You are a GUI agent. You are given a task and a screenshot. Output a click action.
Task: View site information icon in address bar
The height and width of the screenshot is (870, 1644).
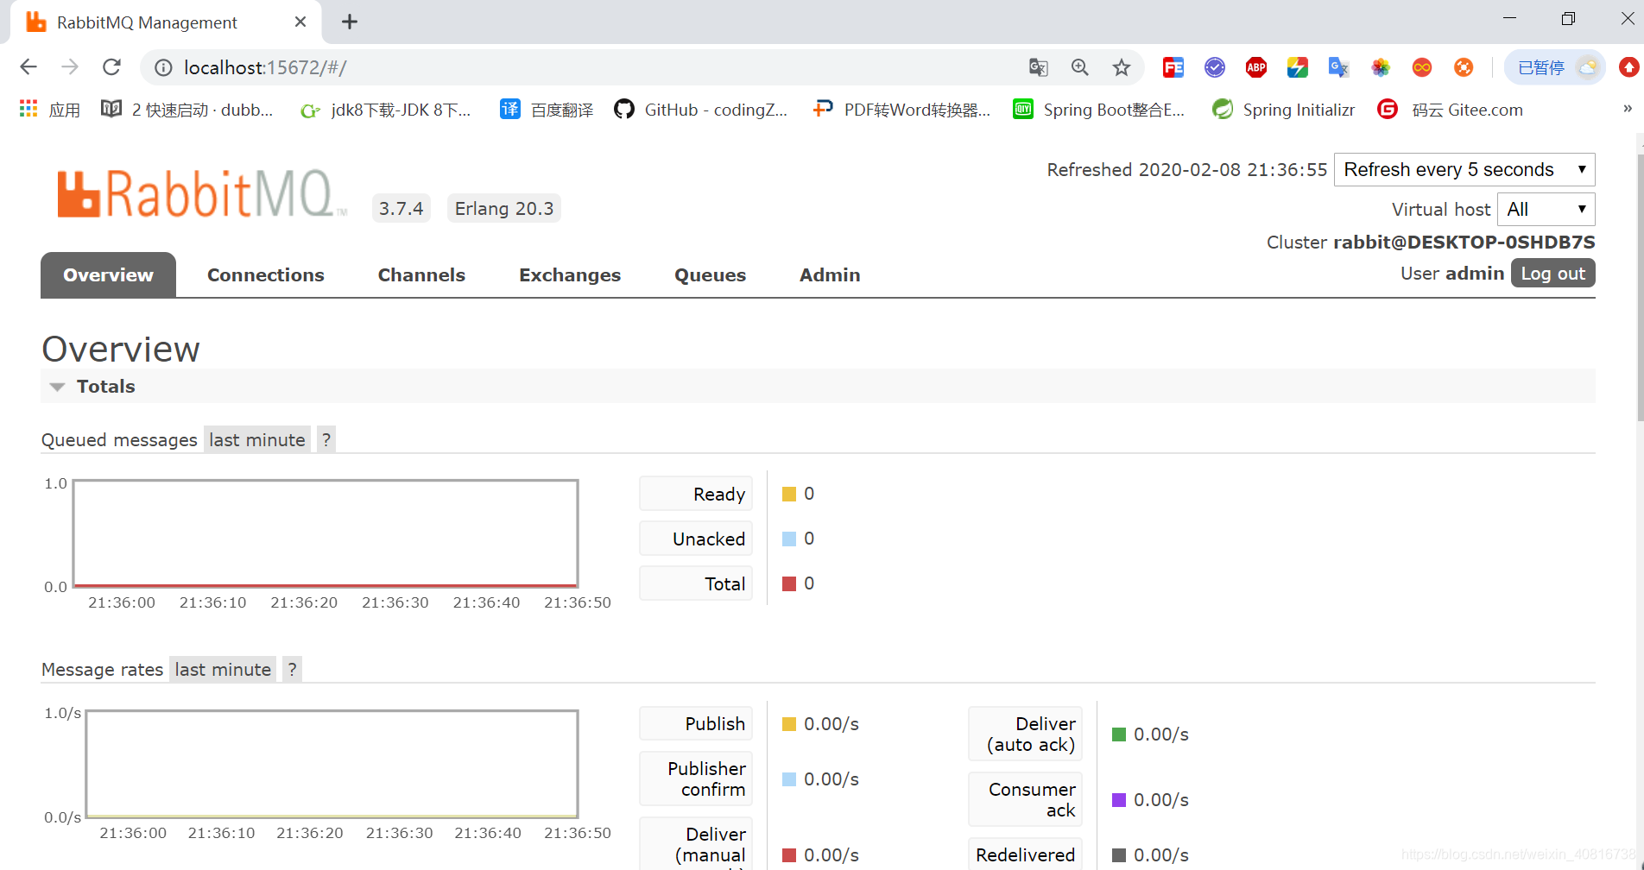[163, 67]
